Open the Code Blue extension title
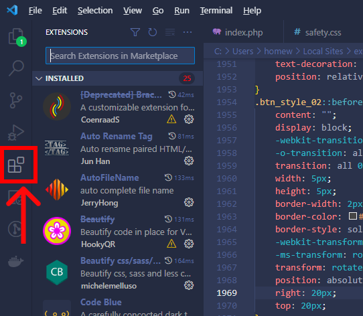Screen dimensions: 363x316 (x=101, y=302)
